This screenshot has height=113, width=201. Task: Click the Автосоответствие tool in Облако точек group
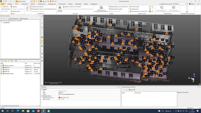[x=139, y=11]
